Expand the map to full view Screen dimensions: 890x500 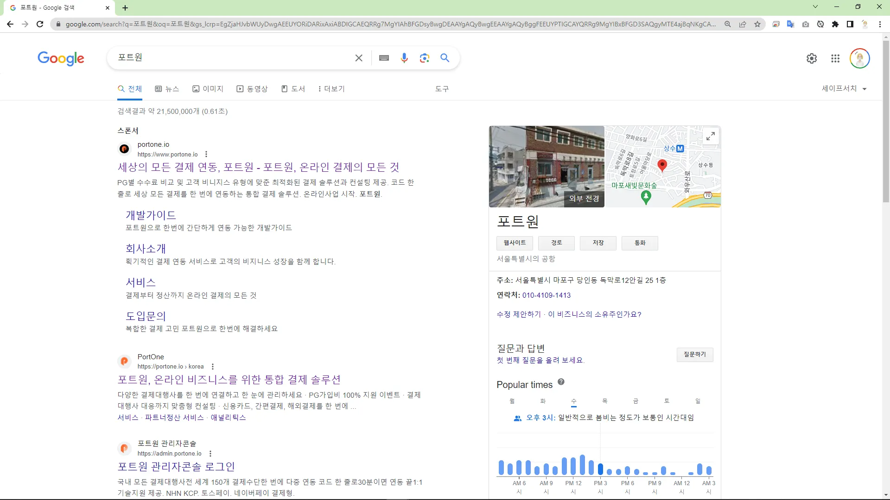(710, 136)
